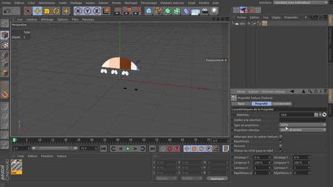
Task: Activate the Scale tool
Action: point(47,11)
